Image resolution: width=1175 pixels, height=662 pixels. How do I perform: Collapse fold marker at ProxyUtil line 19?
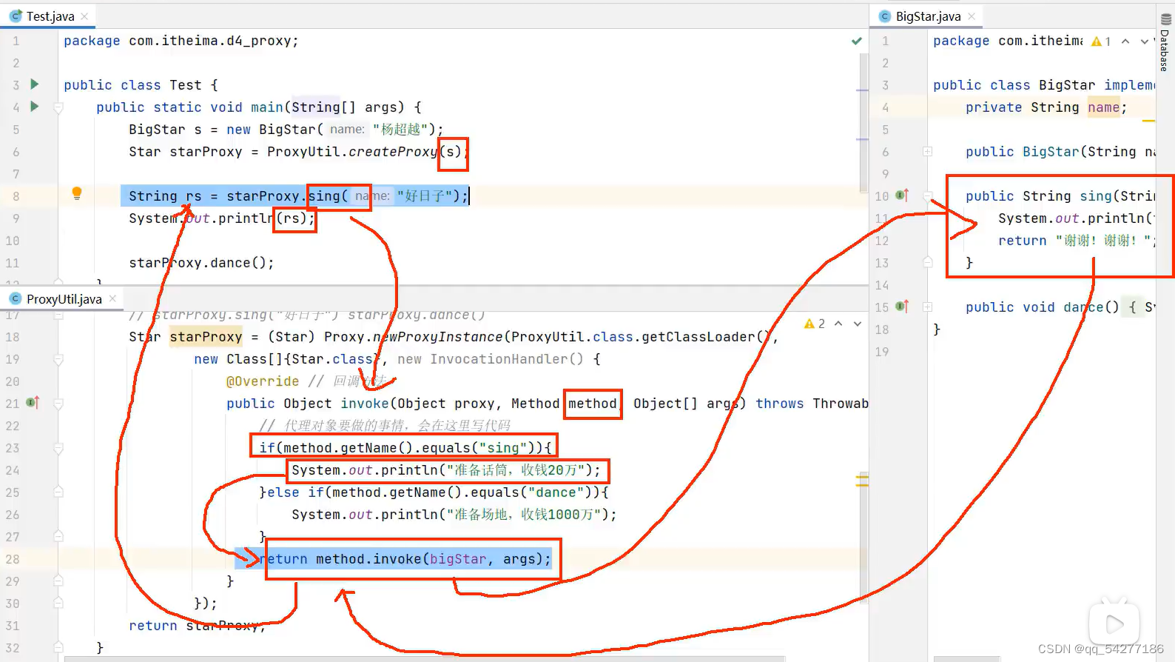(x=58, y=359)
